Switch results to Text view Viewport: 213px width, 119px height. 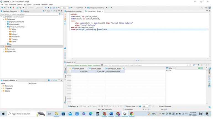tap(65, 78)
